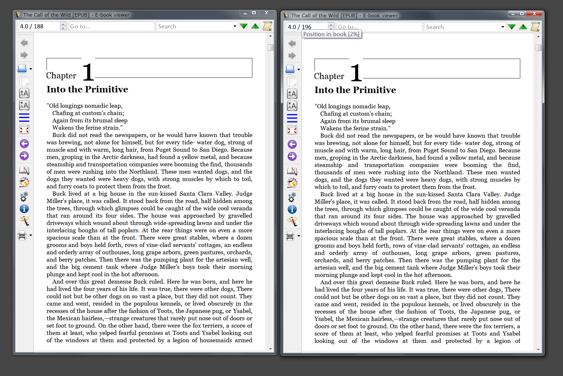Find previous search match in the right viewer

pos(523,27)
